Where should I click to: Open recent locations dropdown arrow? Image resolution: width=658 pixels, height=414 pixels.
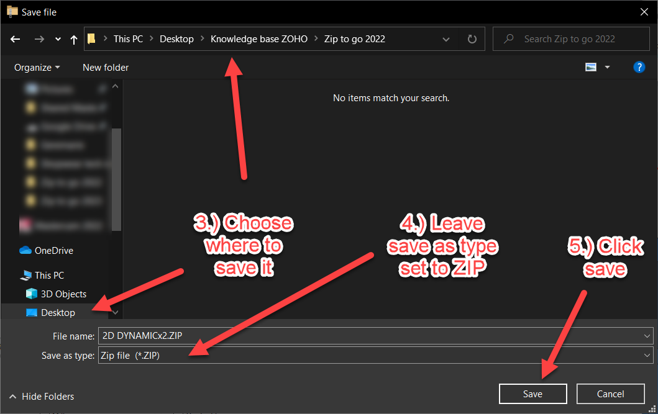58,39
